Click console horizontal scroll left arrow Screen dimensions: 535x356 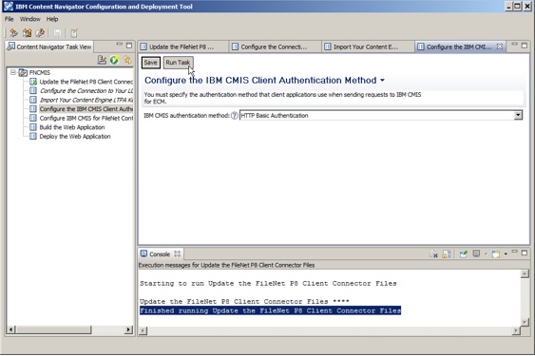[143, 330]
